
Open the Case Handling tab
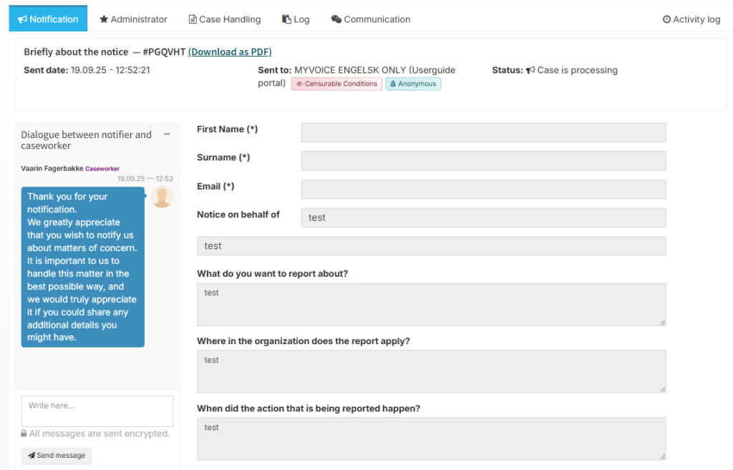click(224, 19)
